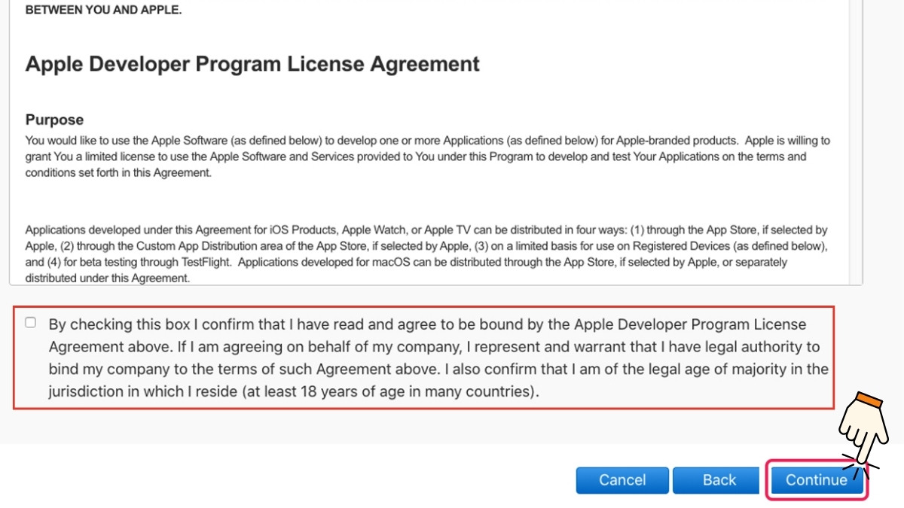Click the paragraph starting "Applications developed under this Agreement"

(427, 254)
